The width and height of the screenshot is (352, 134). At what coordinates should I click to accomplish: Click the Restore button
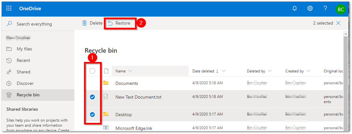pos(119,23)
